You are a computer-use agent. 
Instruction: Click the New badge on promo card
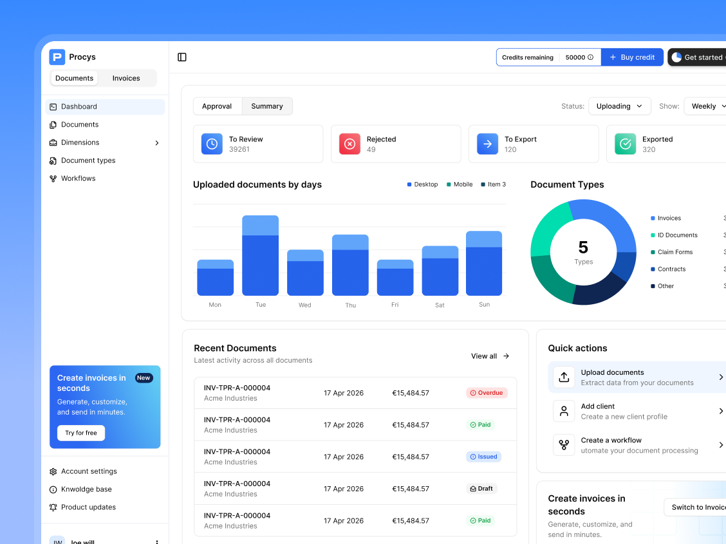[144, 378]
